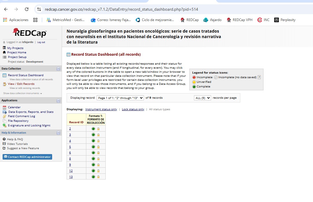The height and width of the screenshot is (202, 313).
Task: Click the browser address bar URL
Action: coord(122,9)
